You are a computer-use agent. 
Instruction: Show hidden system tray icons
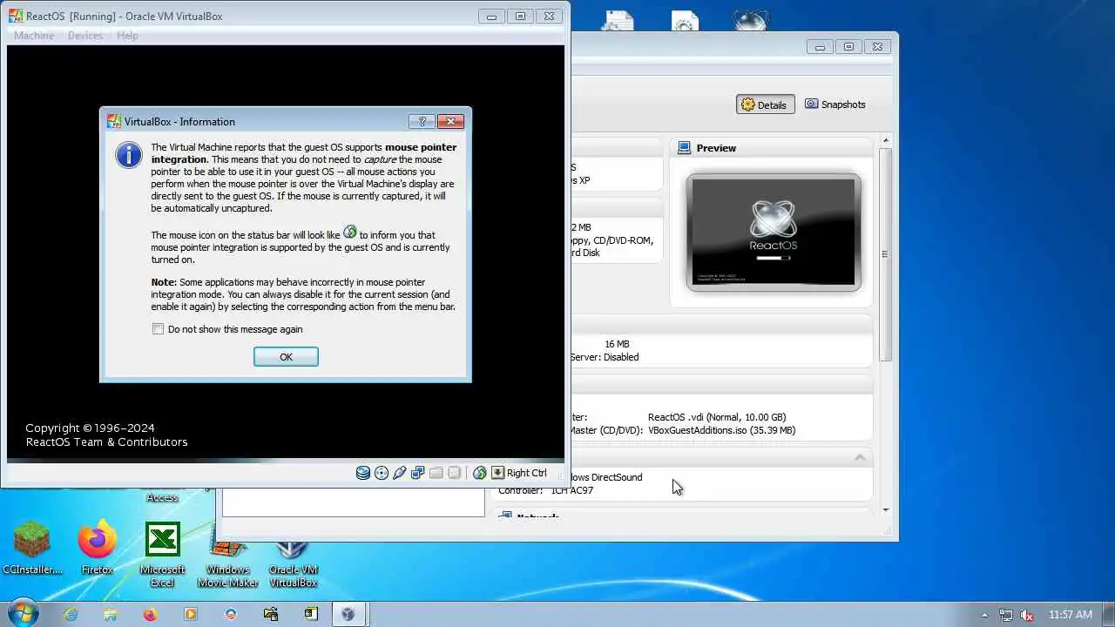click(x=985, y=615)
